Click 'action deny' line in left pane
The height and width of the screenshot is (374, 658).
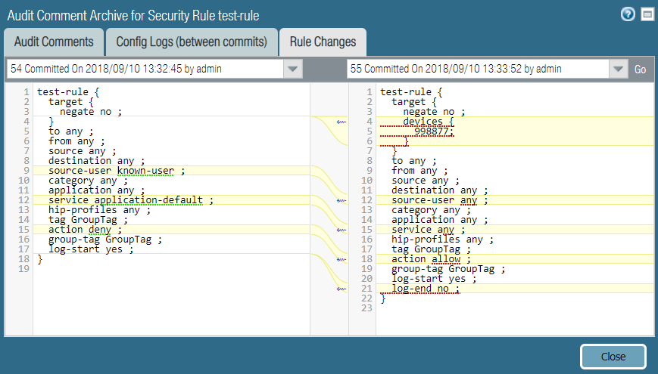(x=80, y=230)
